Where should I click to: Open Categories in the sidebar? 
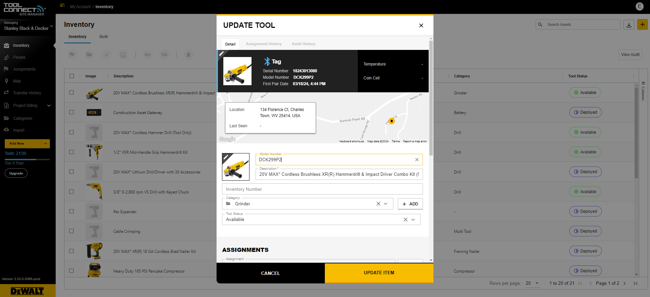pyautogui.click(x=23, y=118)
